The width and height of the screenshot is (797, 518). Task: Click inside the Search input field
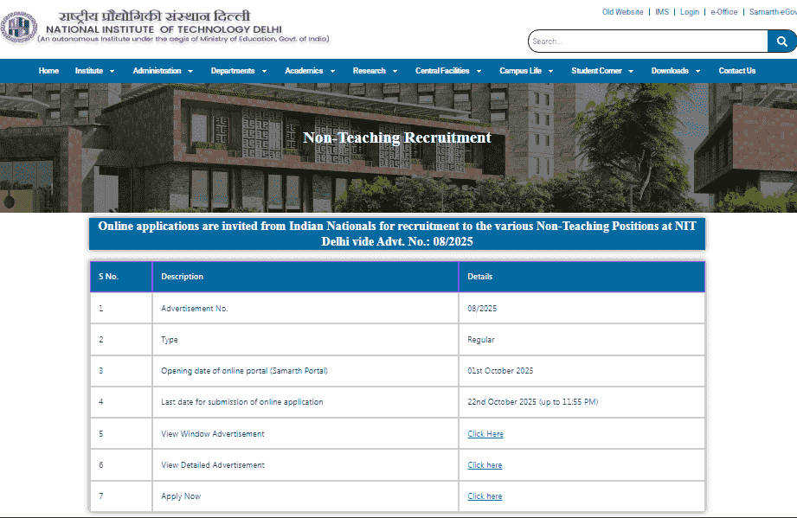(x=647, y=42)
